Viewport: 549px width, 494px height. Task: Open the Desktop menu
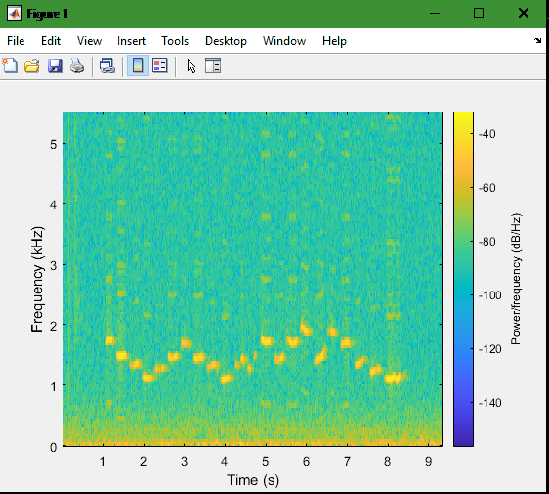(226, 41)
